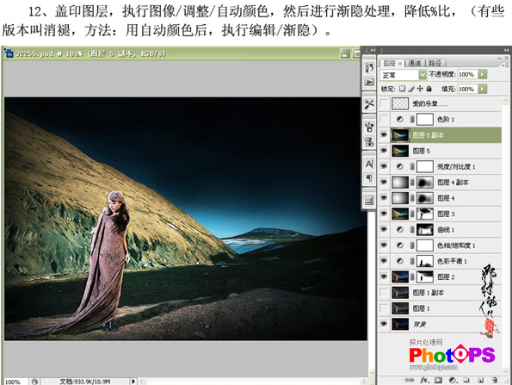Image resolution: width=512 pixels, height=385 pixels.
Task: Lock layer position with move-cross icon
Action: 420,89
